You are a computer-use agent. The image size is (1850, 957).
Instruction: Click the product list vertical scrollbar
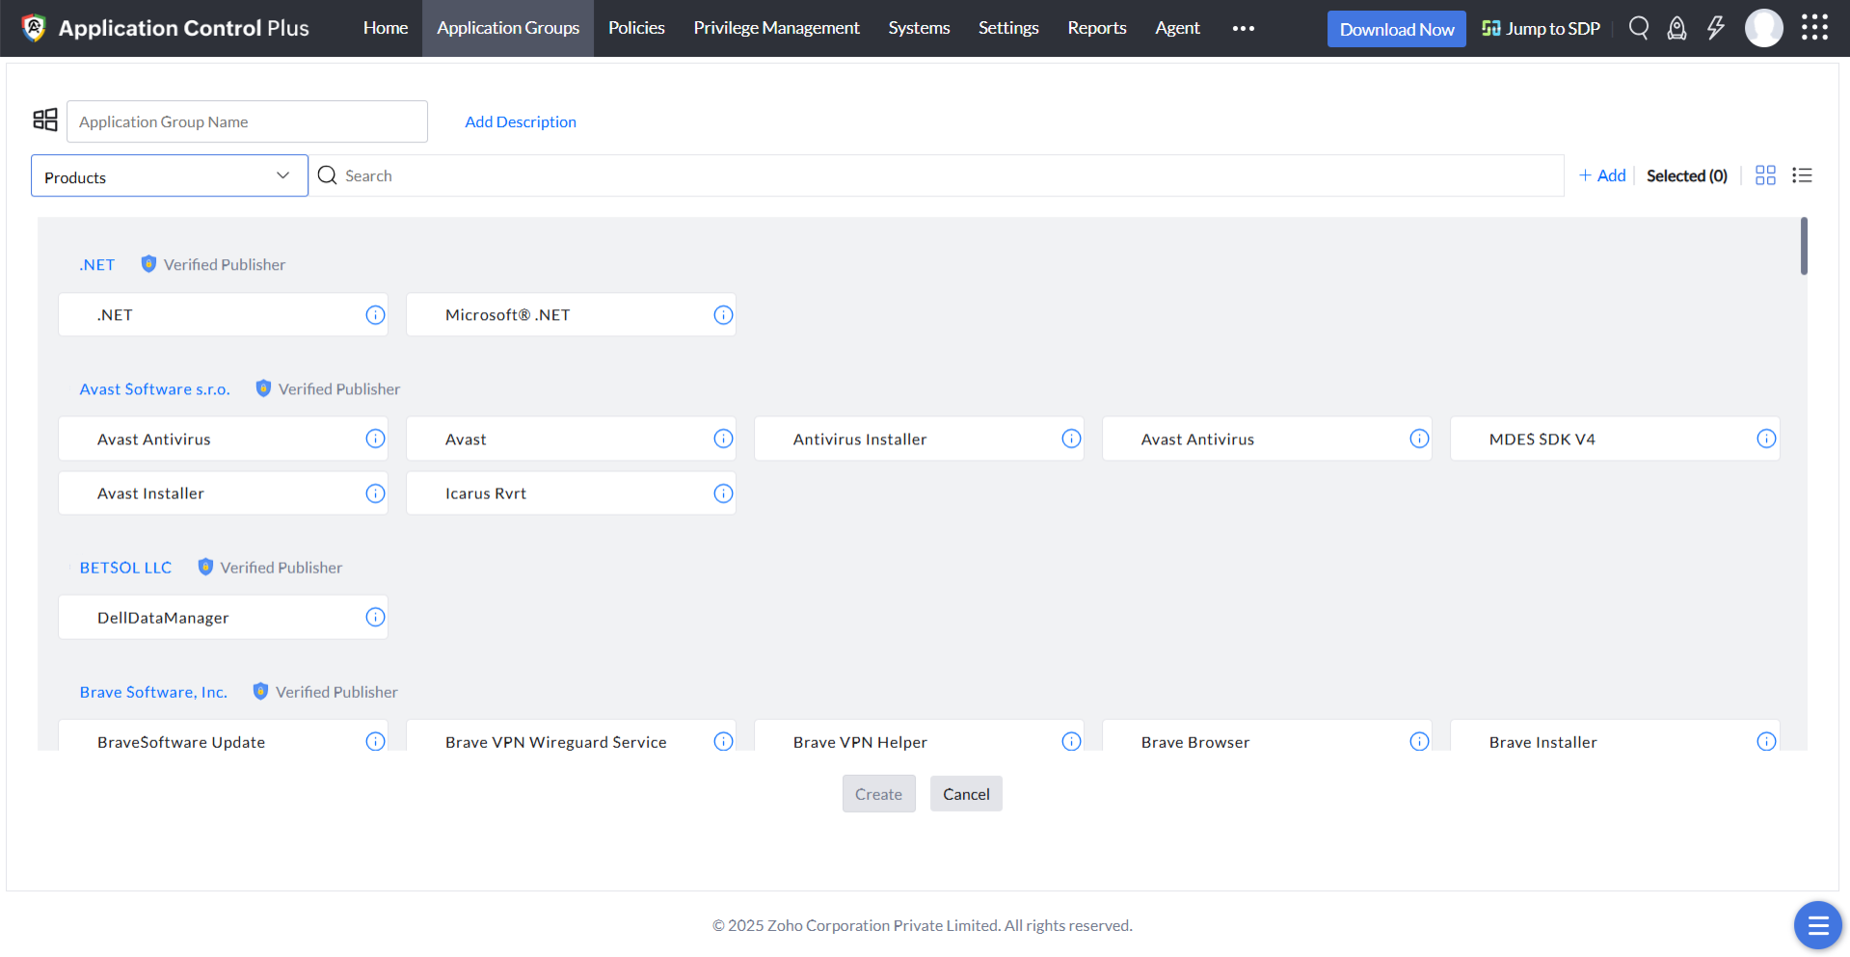[1804, 246]
